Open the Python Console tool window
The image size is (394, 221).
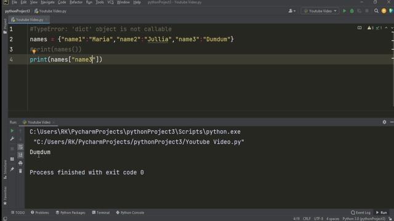(130, 212)
